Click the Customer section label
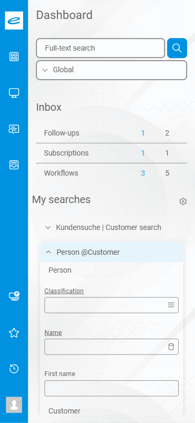Image resolution: width=195 pixels, height=423 pixels. 64,411
